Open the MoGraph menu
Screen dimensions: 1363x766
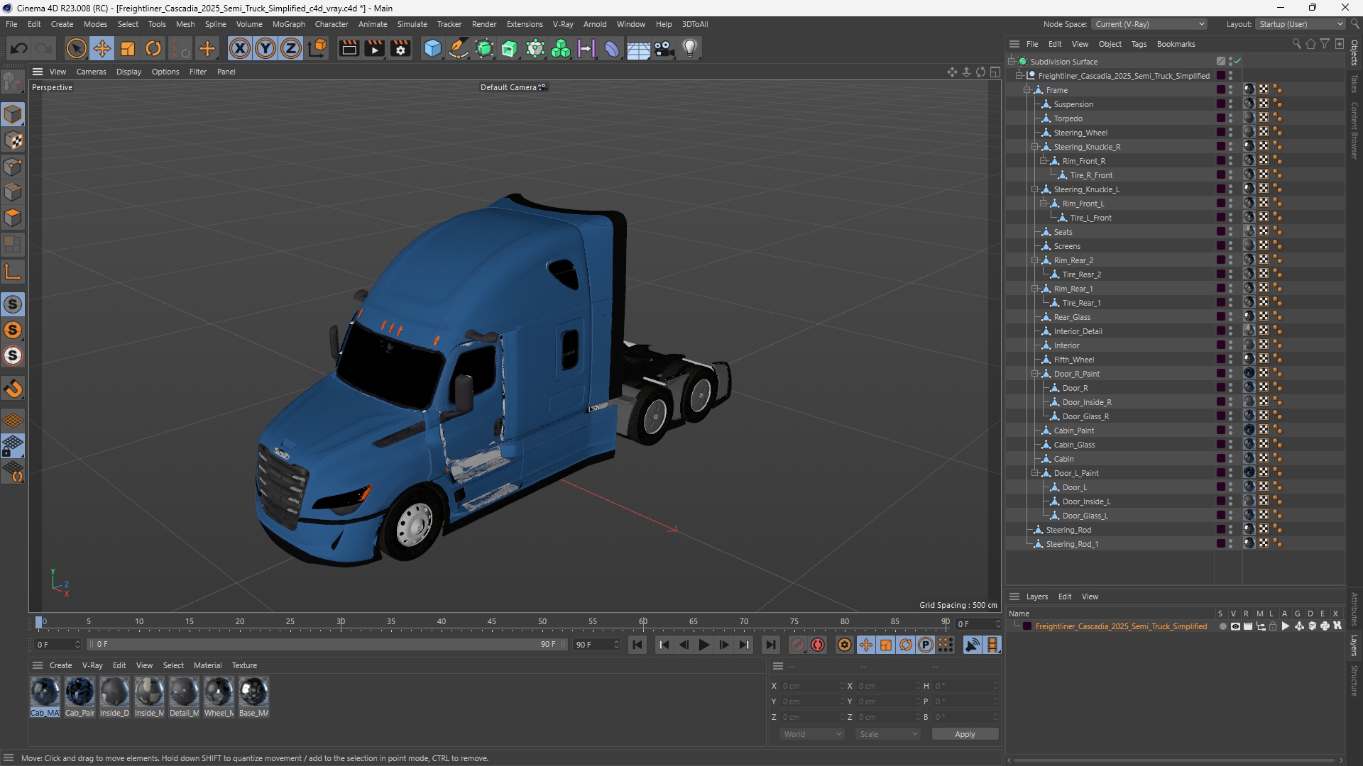[288, 24]
